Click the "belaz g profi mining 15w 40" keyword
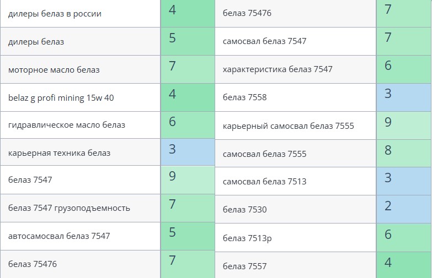 click(61, 98)
